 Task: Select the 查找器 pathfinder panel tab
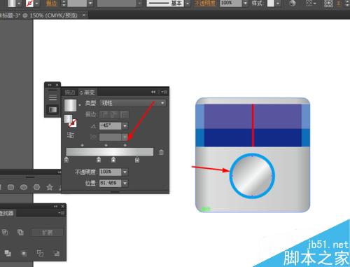7,213
